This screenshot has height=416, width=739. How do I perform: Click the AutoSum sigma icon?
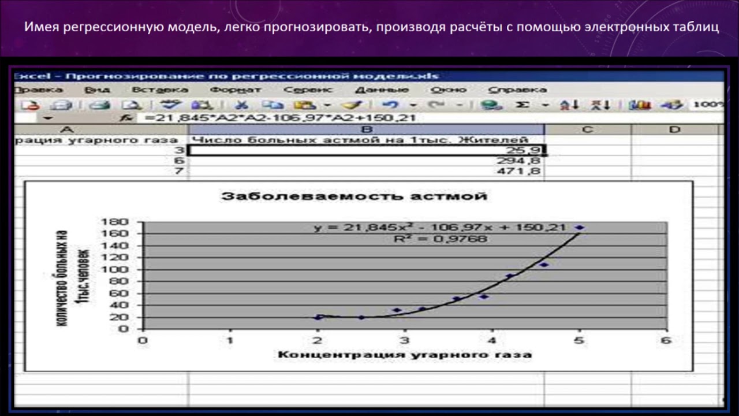[522, 105]
